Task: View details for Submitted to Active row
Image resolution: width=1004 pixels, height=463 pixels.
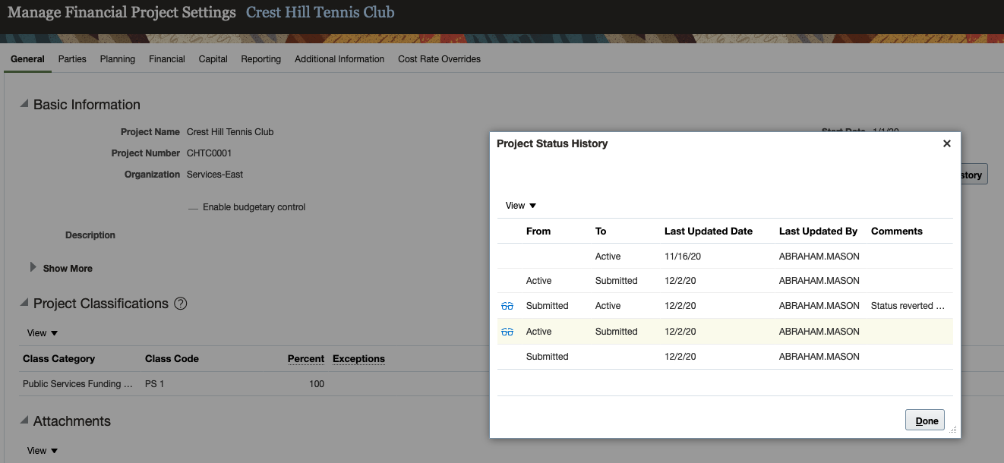Action: pos(507,306)
